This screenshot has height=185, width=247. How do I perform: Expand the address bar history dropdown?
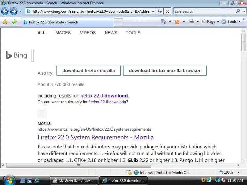tap(153, 11)
